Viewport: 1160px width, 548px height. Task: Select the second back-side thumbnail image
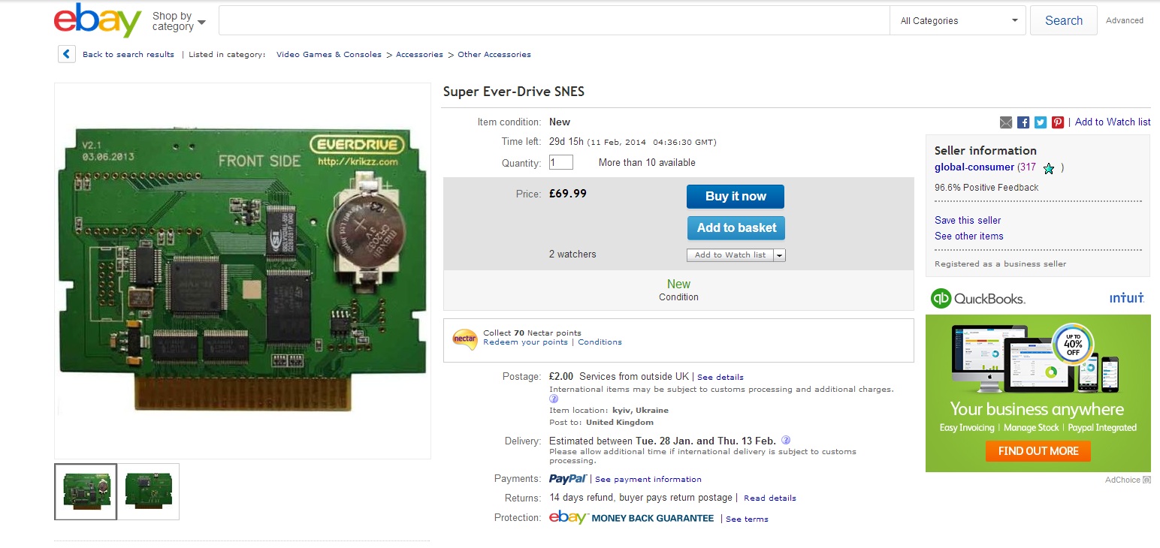coord(149,492)
